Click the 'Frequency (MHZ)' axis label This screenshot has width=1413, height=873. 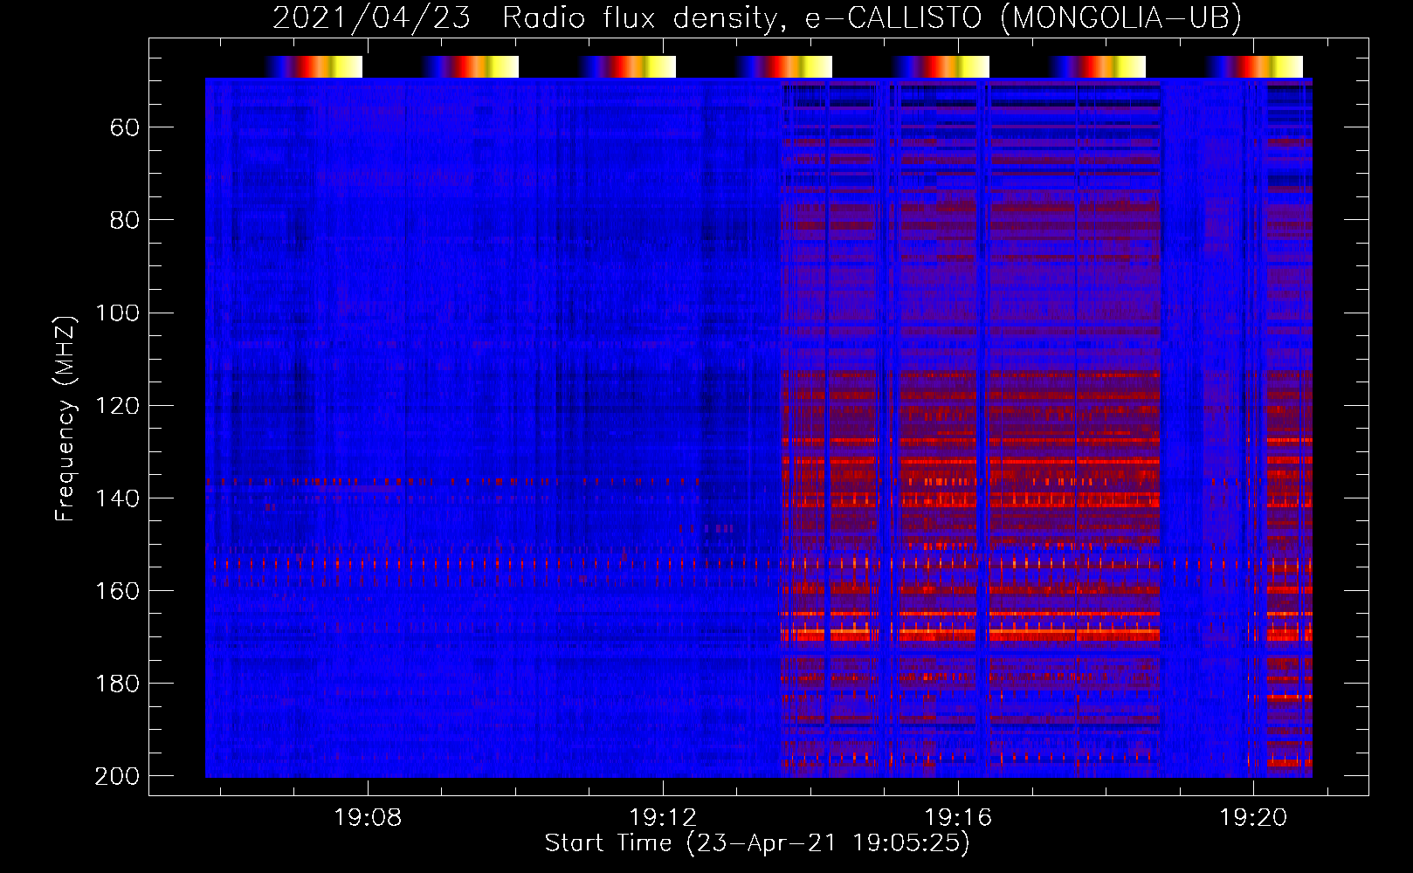(65, 418)
